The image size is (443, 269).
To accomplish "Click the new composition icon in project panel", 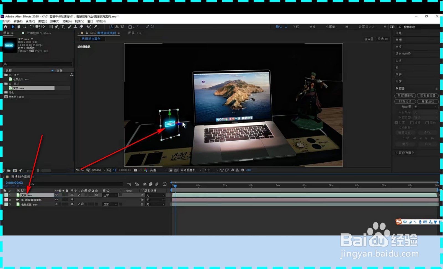I will (15, 171).
